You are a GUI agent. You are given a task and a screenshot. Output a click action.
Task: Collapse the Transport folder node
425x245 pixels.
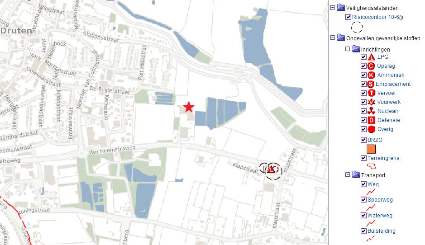[348, 175]
